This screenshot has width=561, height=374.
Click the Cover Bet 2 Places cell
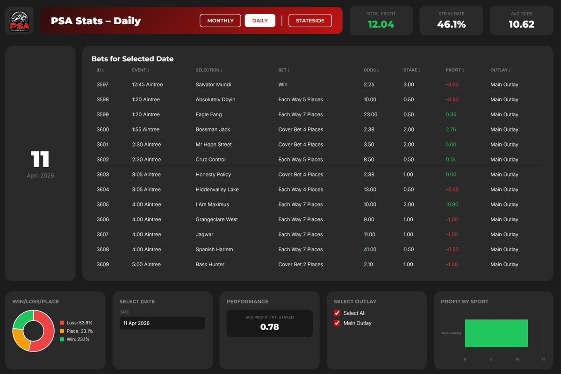tap(301, 264)
